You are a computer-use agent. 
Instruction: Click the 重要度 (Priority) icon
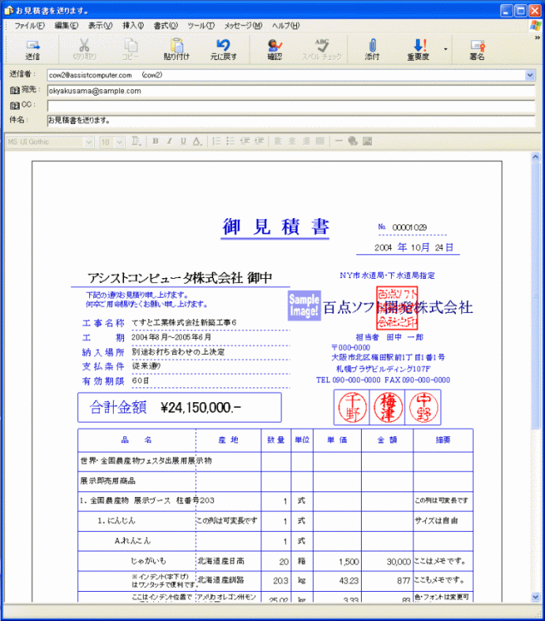(419, 45)
